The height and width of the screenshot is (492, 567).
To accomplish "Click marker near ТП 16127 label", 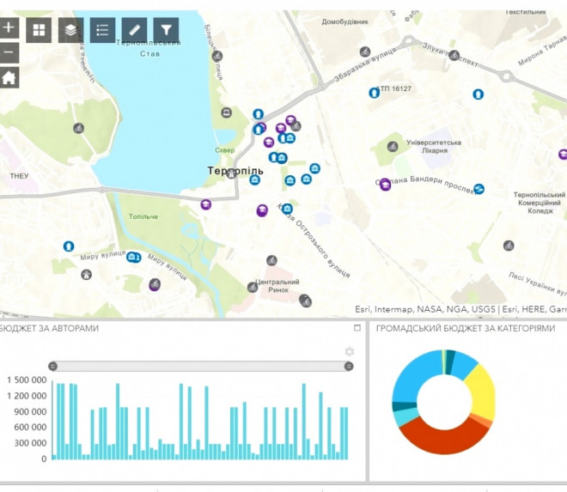I will (x=375, y=92).
